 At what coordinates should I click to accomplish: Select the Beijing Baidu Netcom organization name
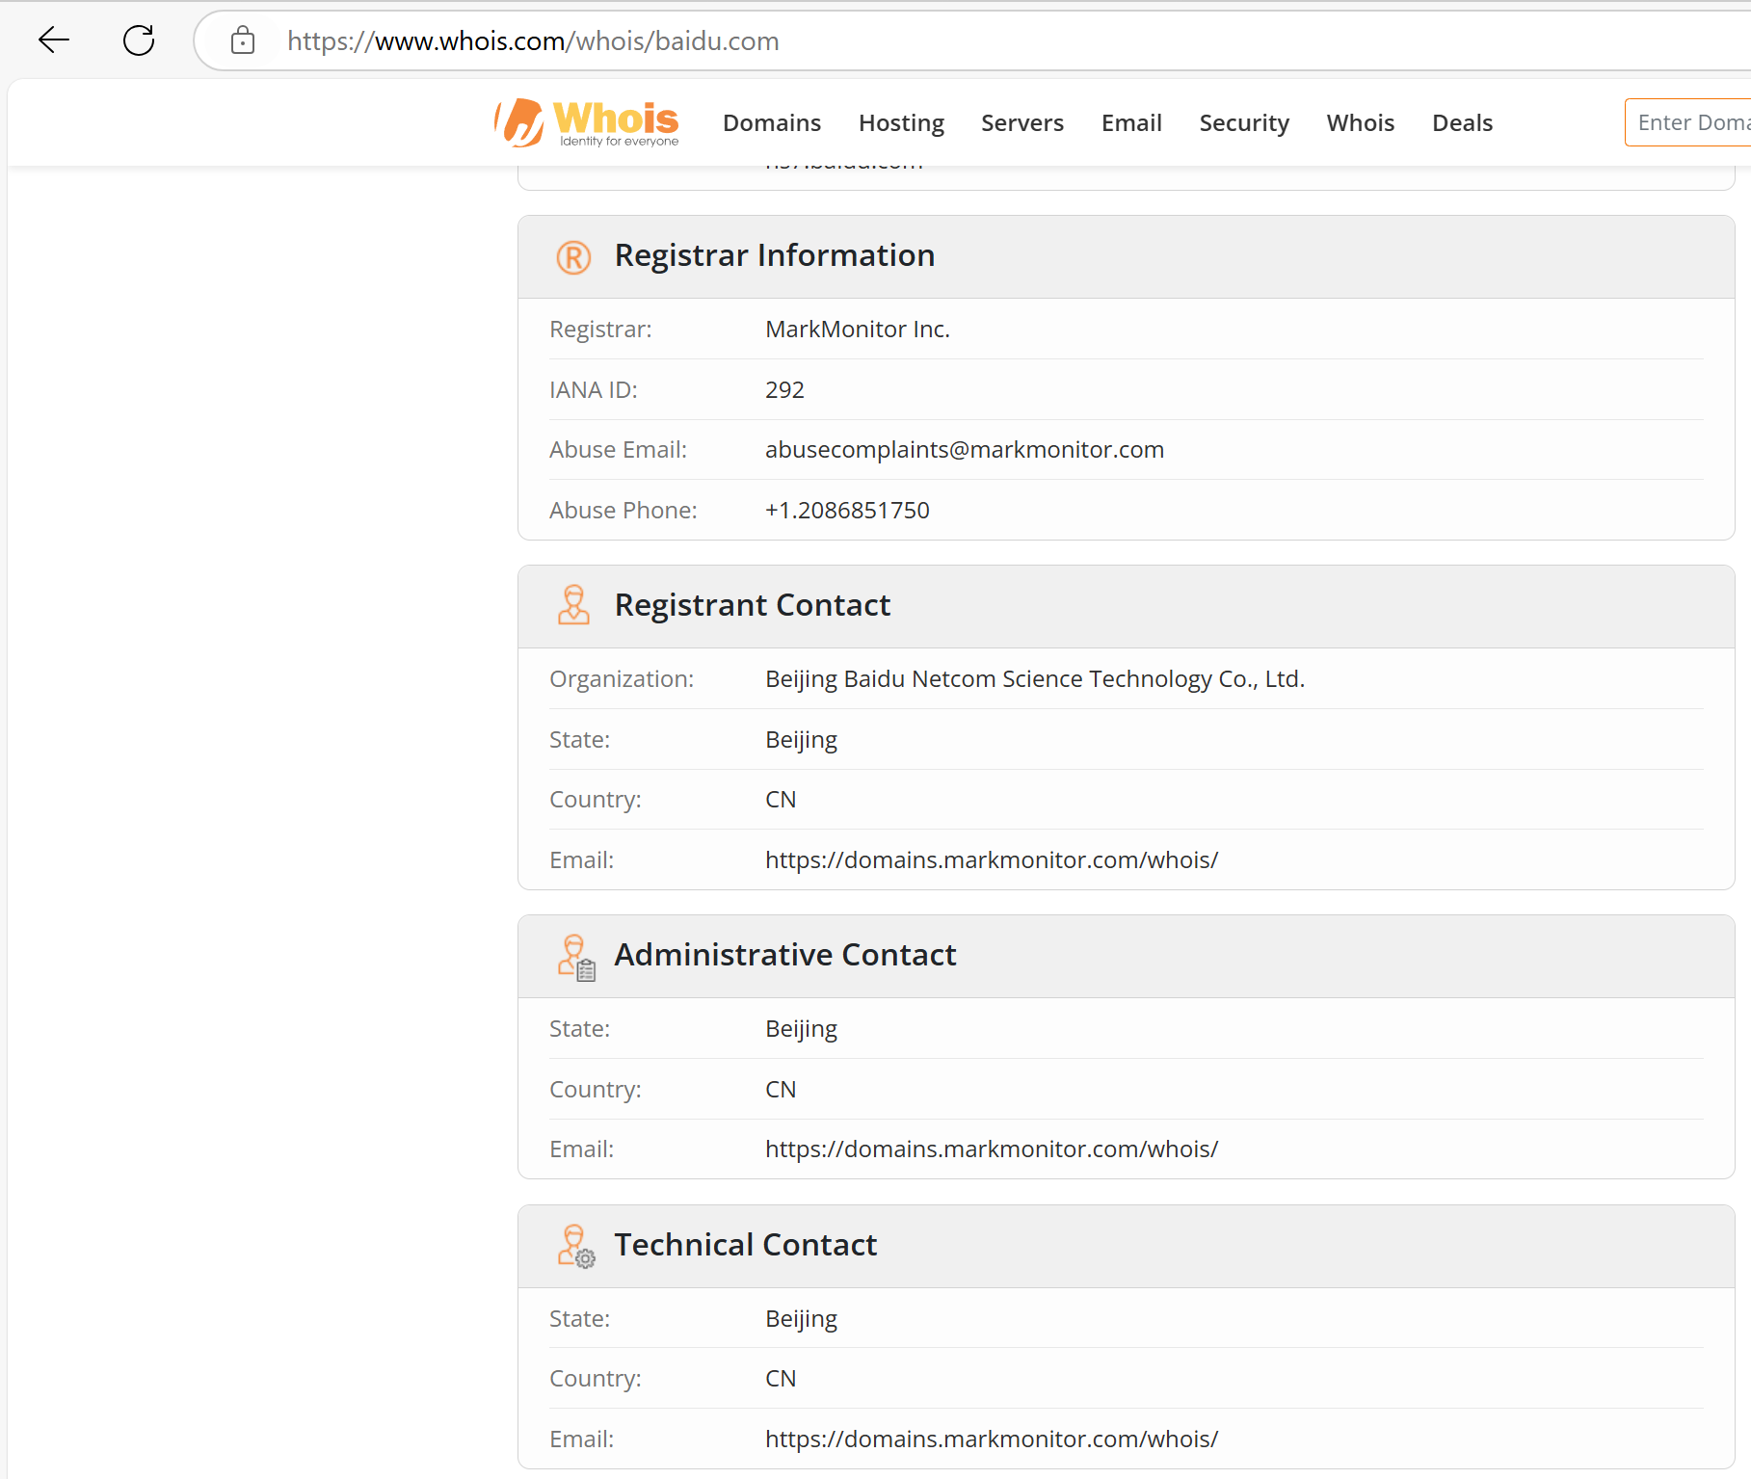tap(1035, 679)
